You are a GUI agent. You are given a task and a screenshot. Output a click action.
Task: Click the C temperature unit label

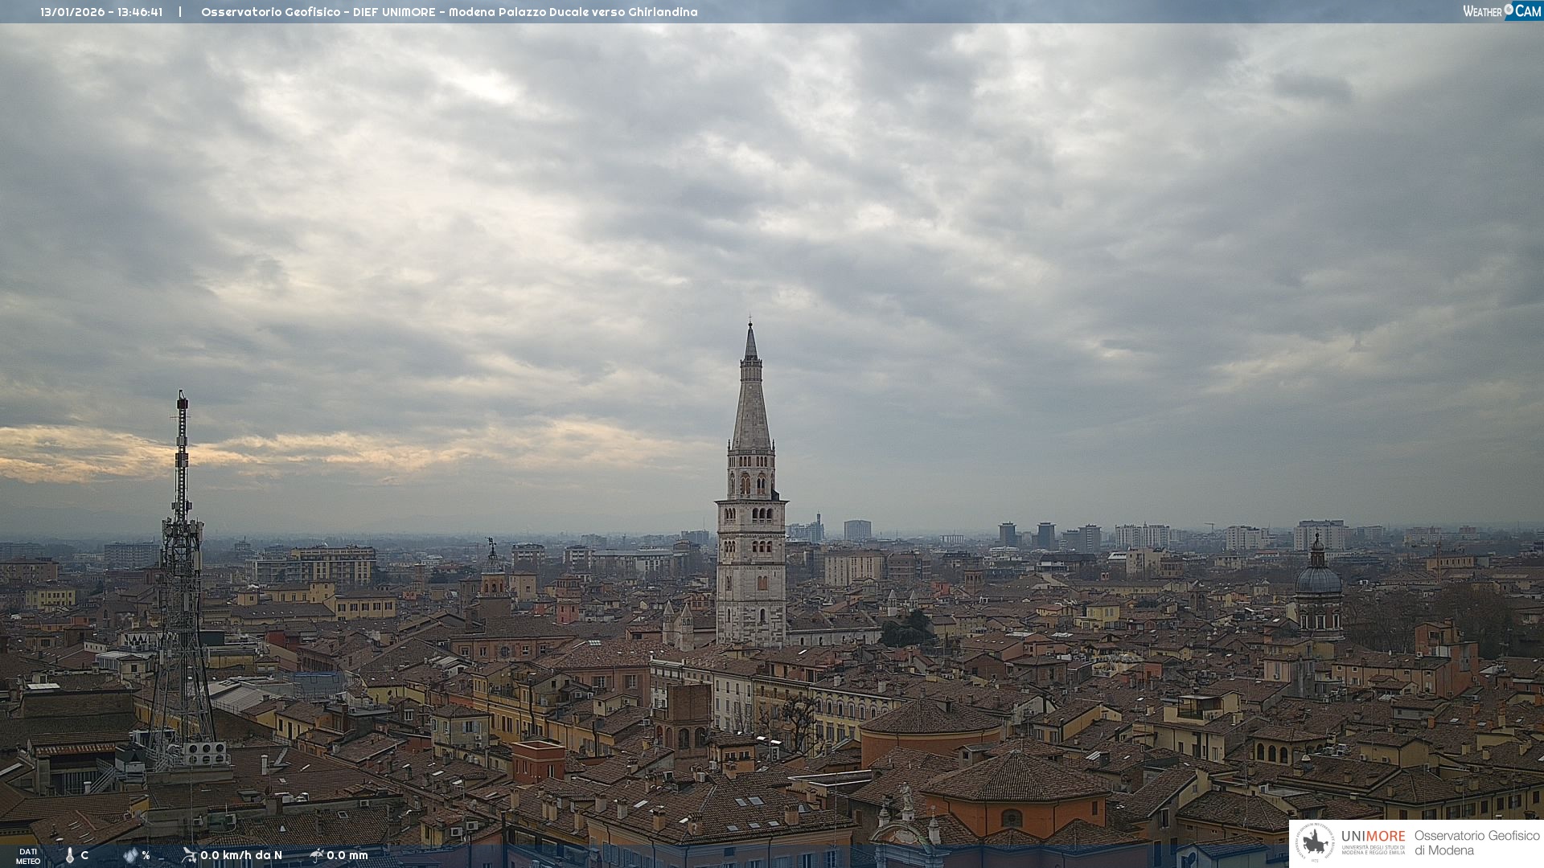pyautogui.click(x=84, y=856)
